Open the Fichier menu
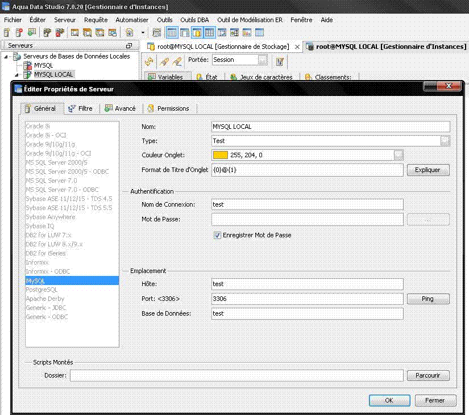This screenshot has width=469, height=415. [x=13, y=20]
